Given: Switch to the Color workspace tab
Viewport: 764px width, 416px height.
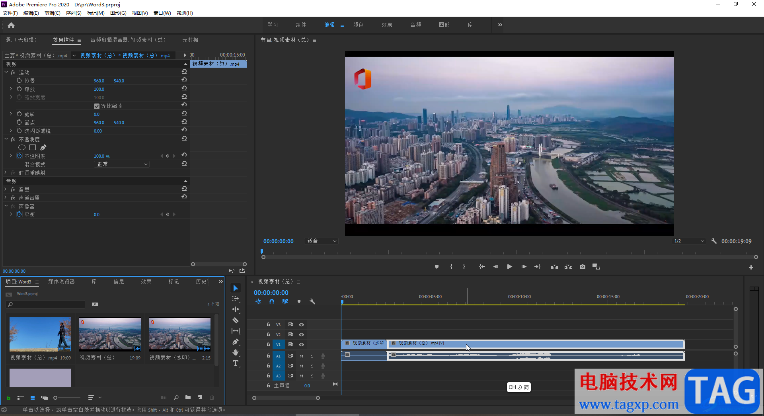Looking at the screenshot, I should 358,25.
